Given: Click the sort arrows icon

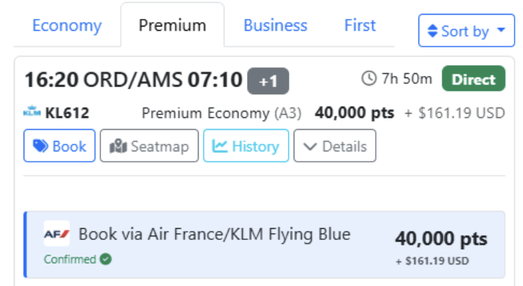Looking at the screenshot, I should point(432,31).
